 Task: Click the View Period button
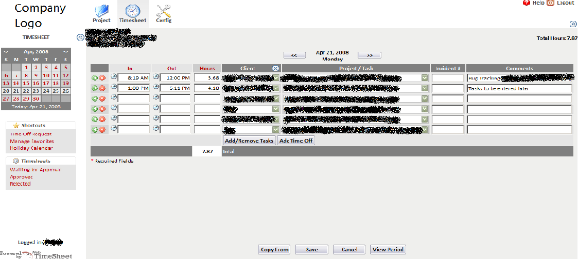(x=388, y=249)
